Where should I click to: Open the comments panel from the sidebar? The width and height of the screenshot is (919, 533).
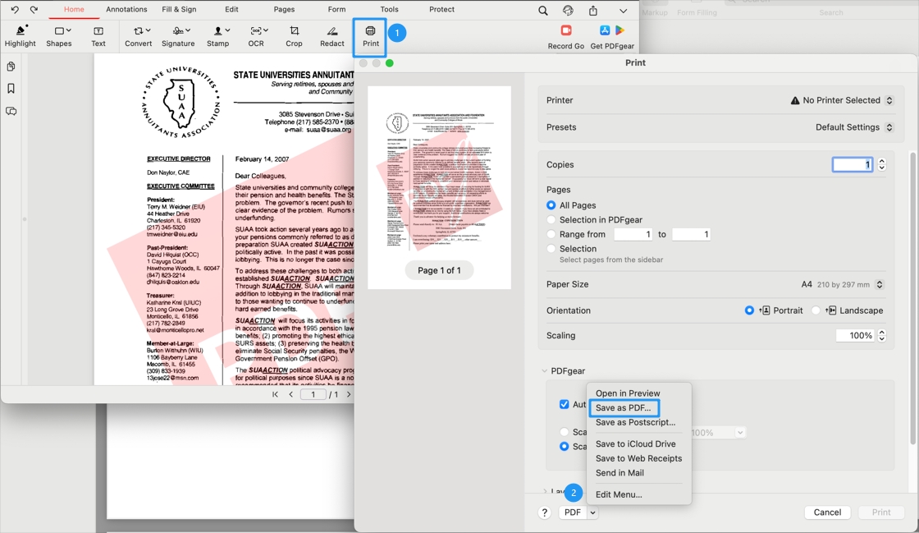tap(11, 111)
